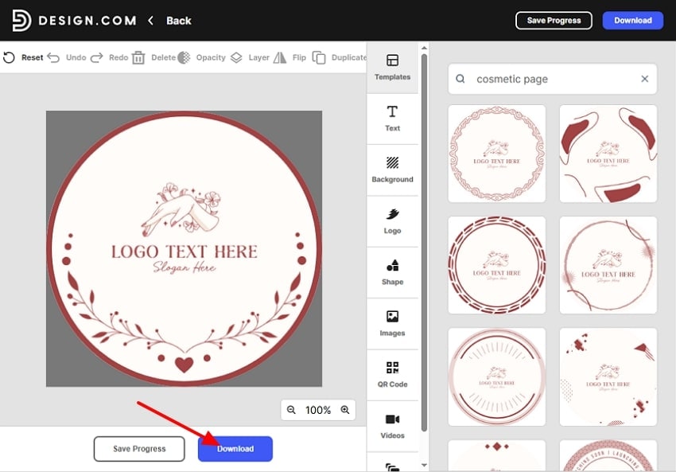Select the "Slogan Here" text on the canvas

tap(184, 267)
